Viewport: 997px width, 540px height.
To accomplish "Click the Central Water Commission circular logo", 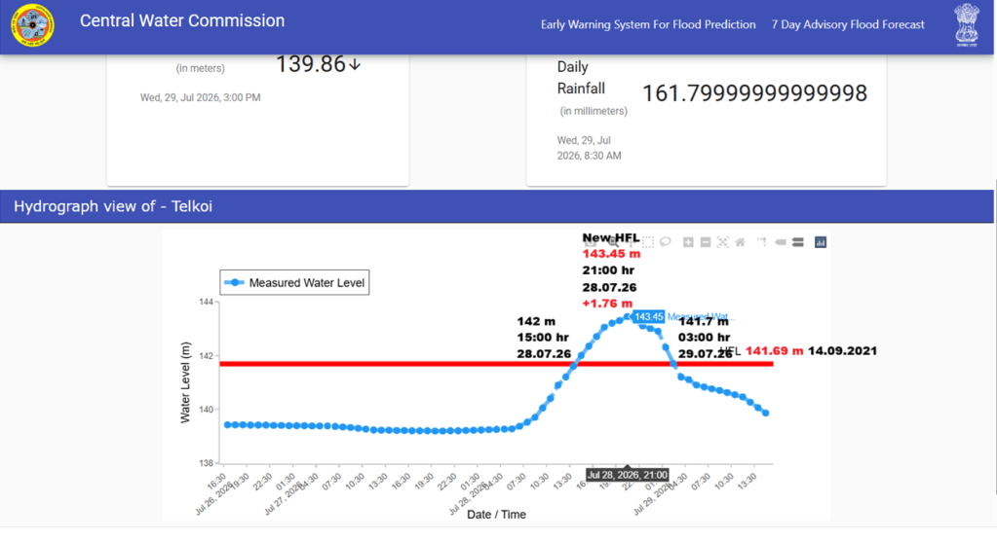I will point(32,25).
